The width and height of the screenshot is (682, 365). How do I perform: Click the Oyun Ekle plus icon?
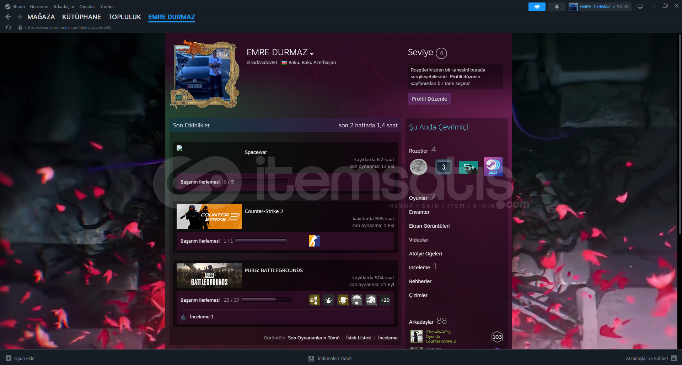(9, 358)
